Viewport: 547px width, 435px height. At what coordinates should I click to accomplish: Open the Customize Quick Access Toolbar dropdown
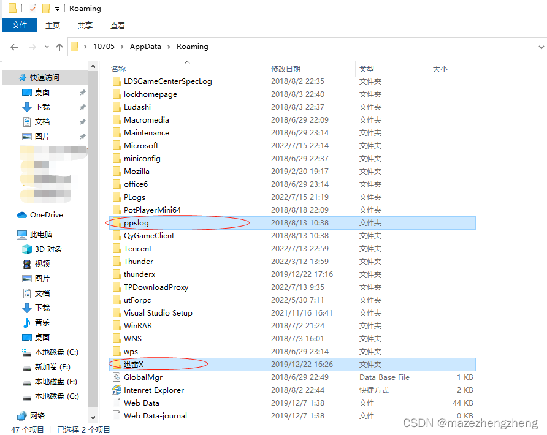point(57,9)
